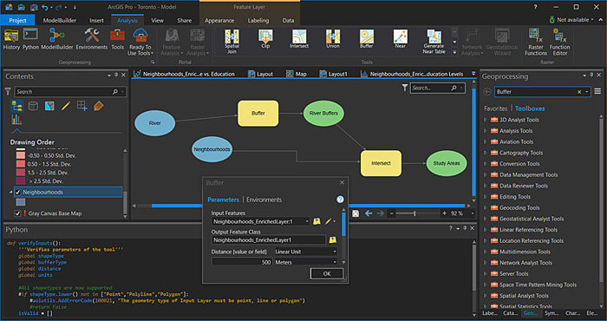
Task: Open the zoom percentage dropdown at 92 %
Action: 473,213
